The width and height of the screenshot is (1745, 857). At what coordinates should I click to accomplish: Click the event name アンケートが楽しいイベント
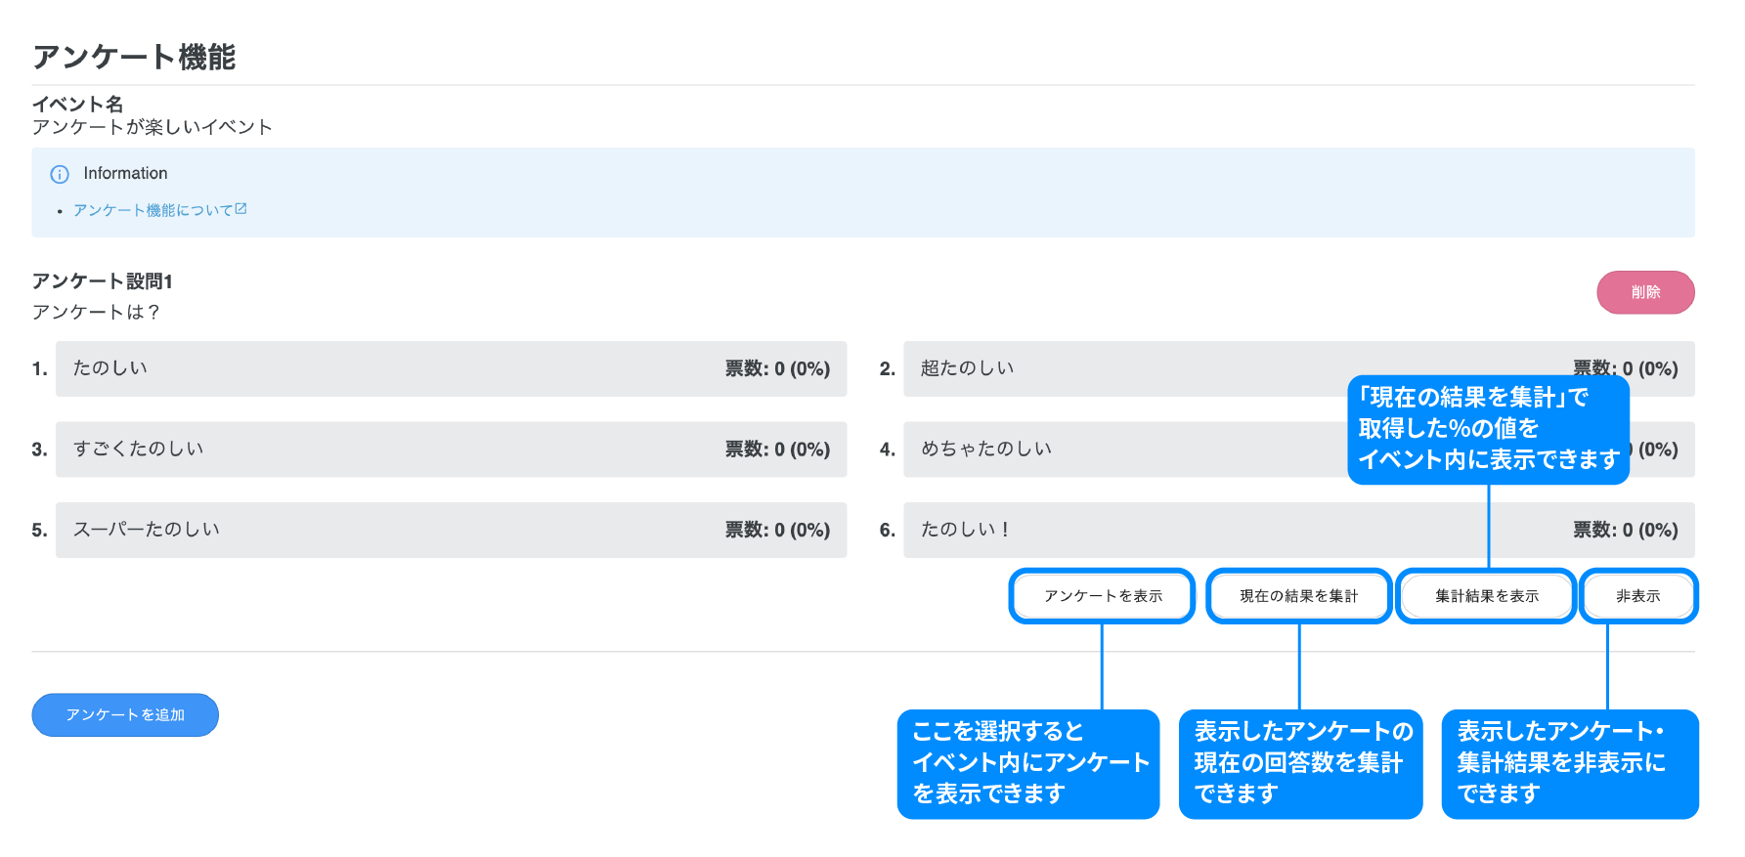[x=152, y=127]
